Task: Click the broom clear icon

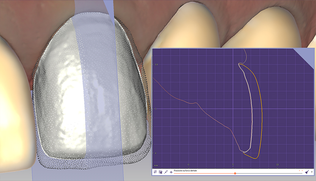Action: pyautogui.click(x=307, y=172)
